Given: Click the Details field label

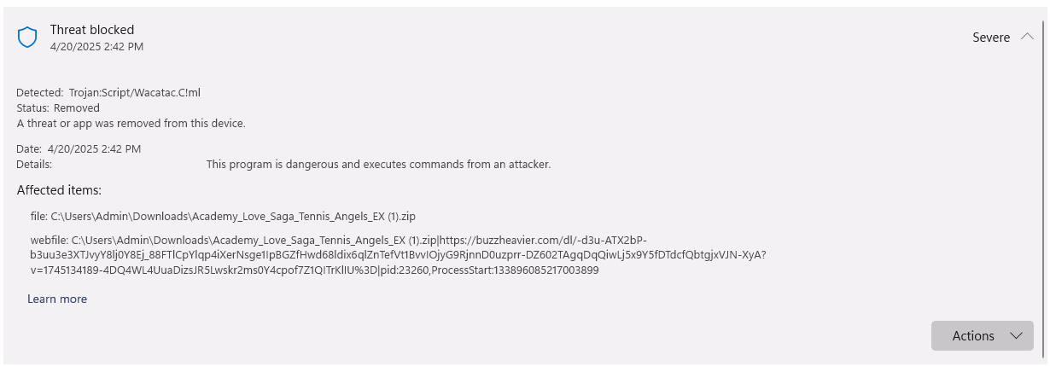Looking at the screenshot, I should (x=34, y=164).
